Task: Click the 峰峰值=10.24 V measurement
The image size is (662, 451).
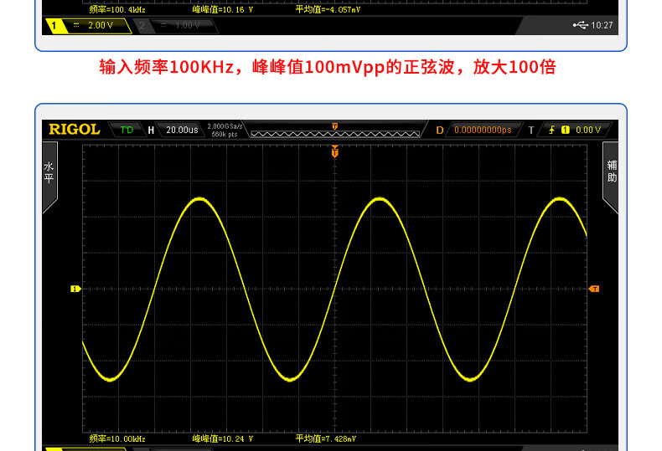Action: point(222,438)
